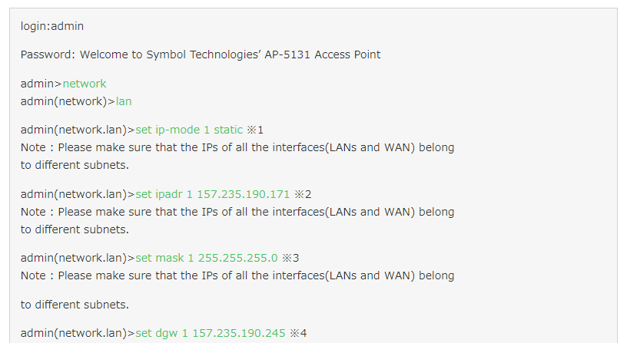The width and height of the screenshot is (627, 343).
Task: Click the ※3 footnote marker
Action: pyautogui.click(x=290, y=258)
